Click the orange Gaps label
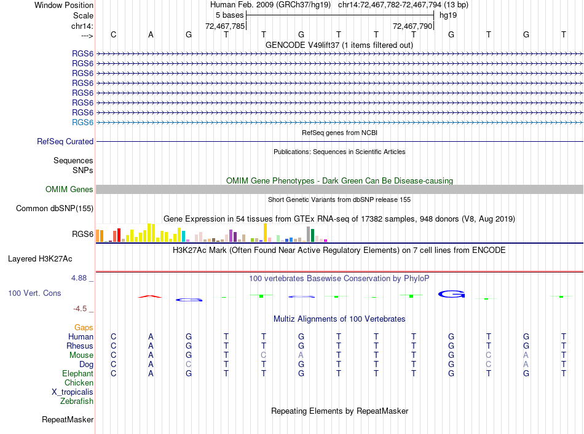Viewport: 584px width, 434px height. (84, 327)
